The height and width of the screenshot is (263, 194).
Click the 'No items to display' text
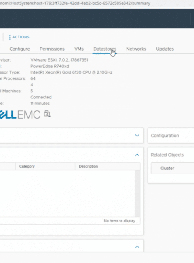[120, 221]
